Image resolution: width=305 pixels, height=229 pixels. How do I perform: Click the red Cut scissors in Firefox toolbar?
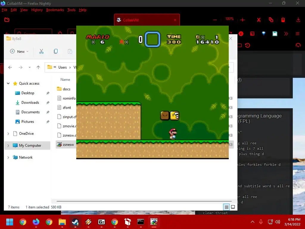259,20
